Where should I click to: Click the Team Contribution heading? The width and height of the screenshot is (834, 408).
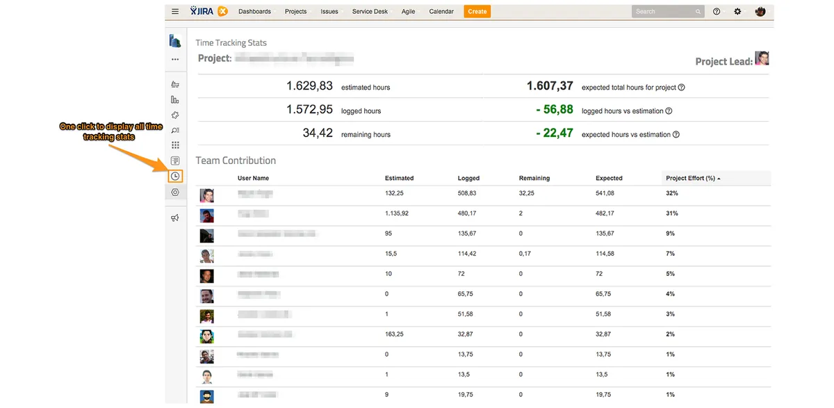point(236,161)
